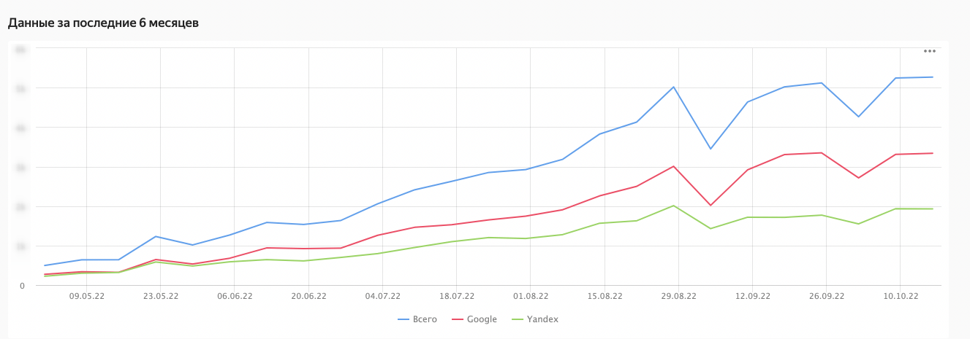Screen dimensions: 970x339
Task: Click the 29.08.22 x-axis date label
Action: (679, 296)
